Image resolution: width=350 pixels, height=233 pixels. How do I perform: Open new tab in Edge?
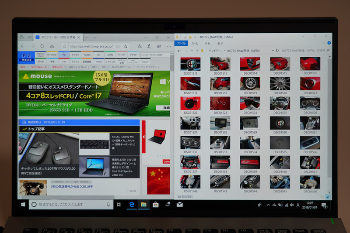click(87, 38)
